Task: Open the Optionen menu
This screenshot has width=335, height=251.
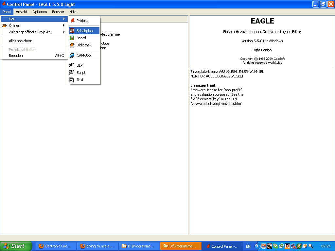Action: [x=40, y=12]
